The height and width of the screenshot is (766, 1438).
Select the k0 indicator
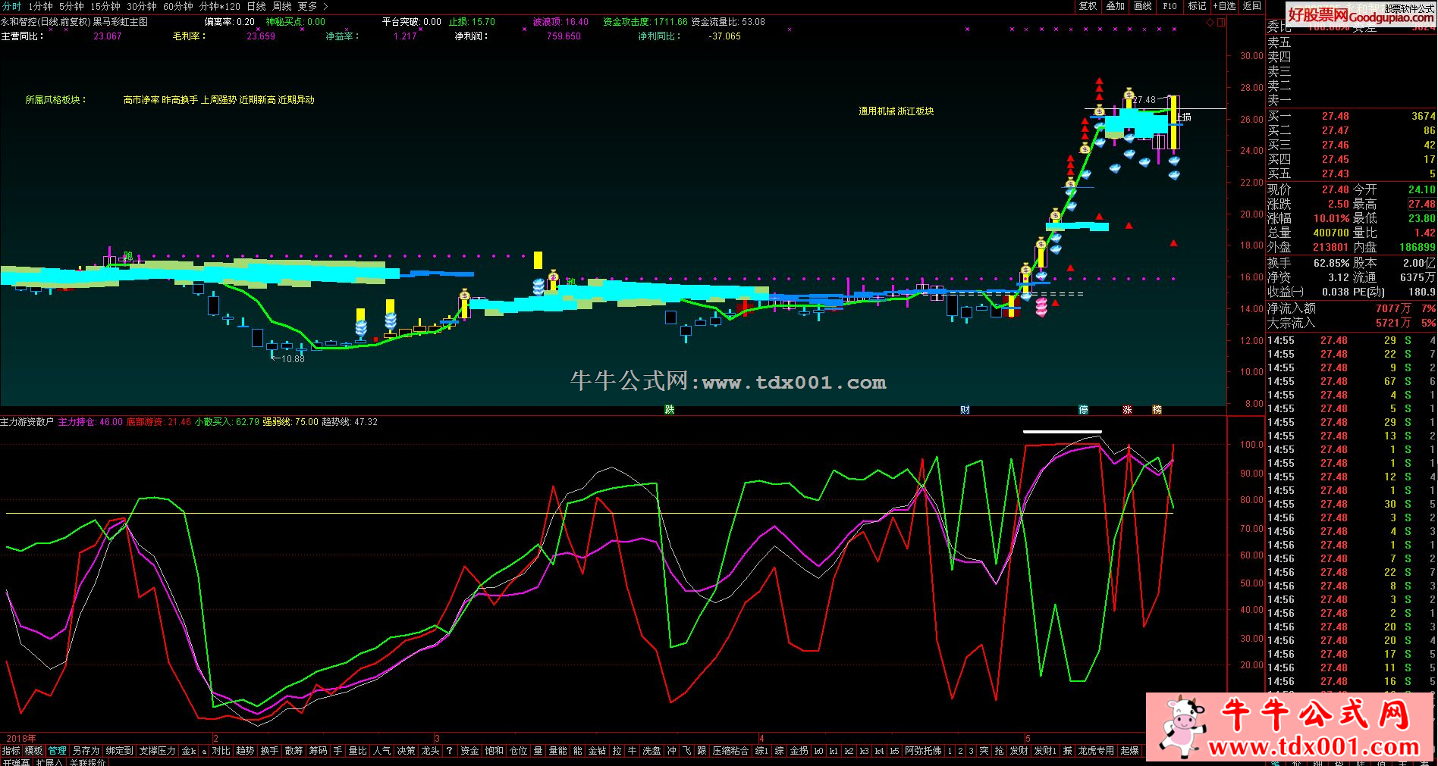point(818,751)
